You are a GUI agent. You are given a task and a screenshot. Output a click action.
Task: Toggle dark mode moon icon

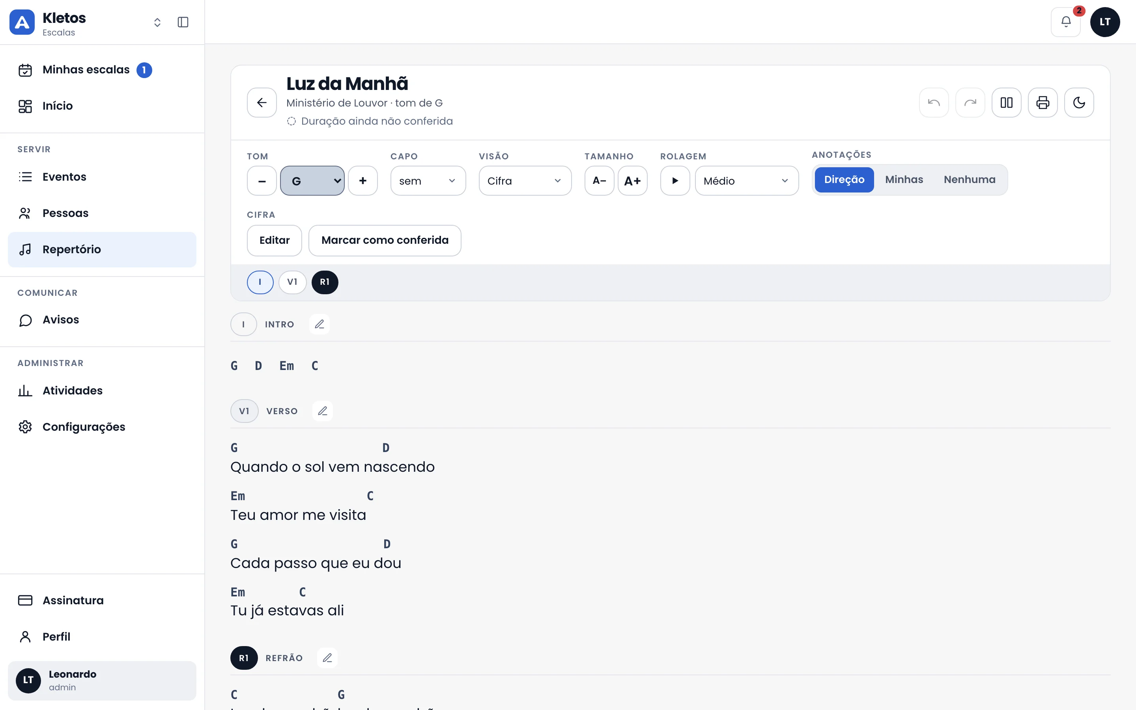coord(1079,103)
